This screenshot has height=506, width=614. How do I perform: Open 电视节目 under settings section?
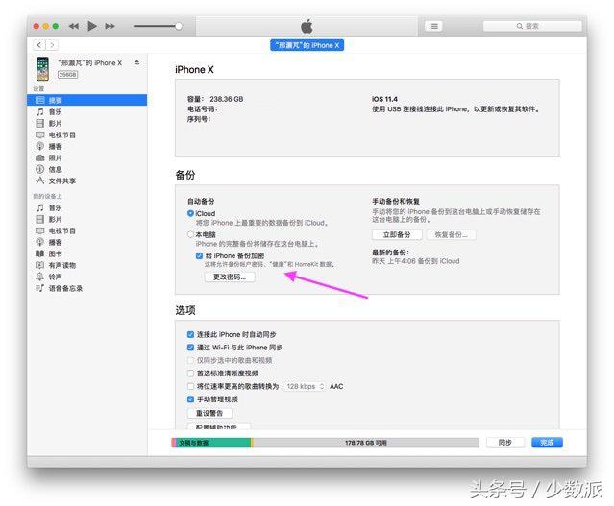[86, 135]
